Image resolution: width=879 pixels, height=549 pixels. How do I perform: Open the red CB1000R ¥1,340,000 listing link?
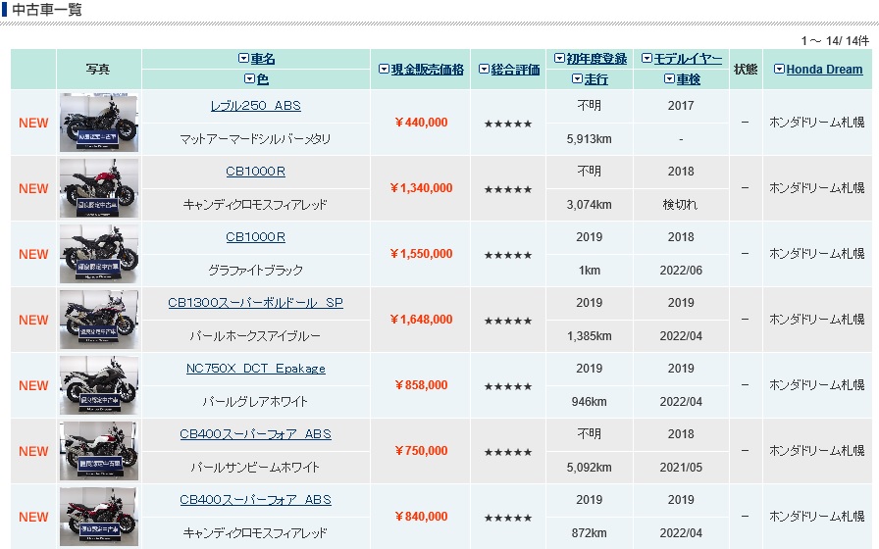click(x=256, y=172)
